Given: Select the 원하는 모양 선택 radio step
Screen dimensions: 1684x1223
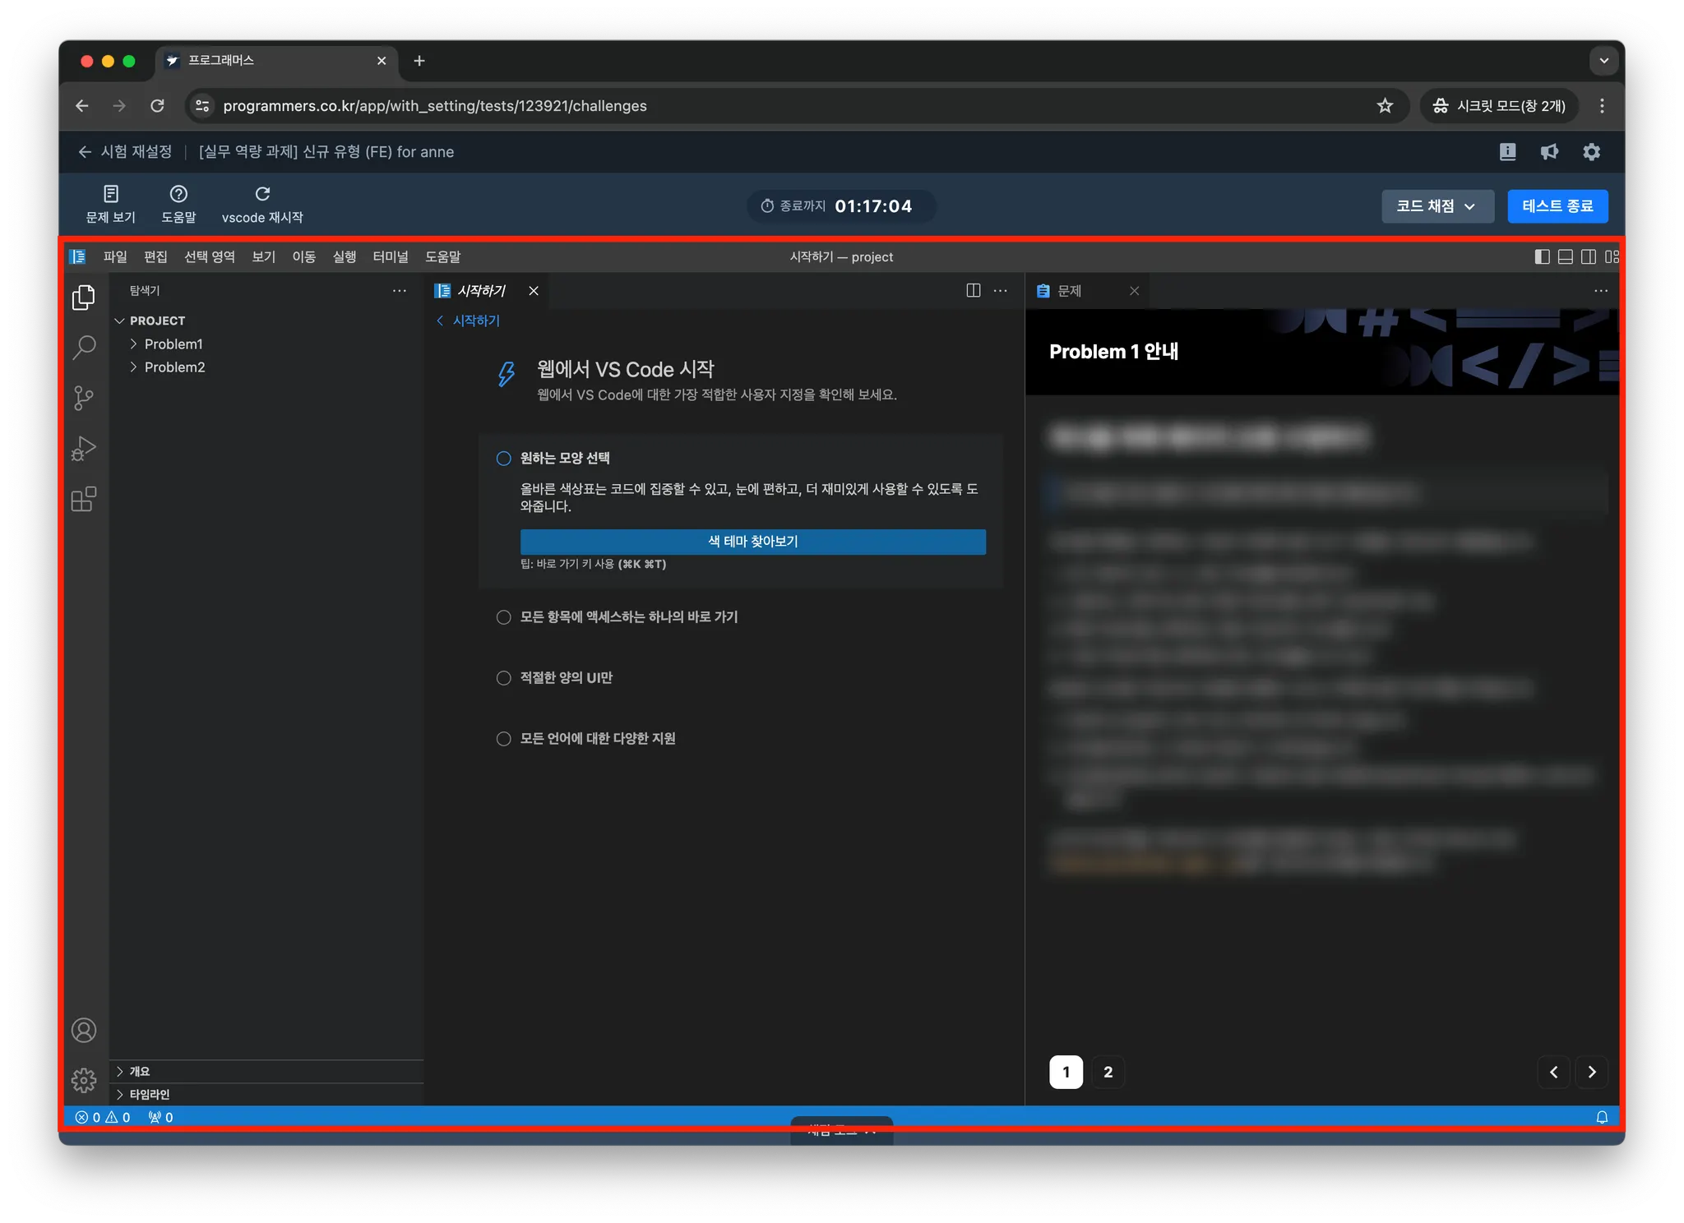Looking at the screenshot, I should click(504, 459).
